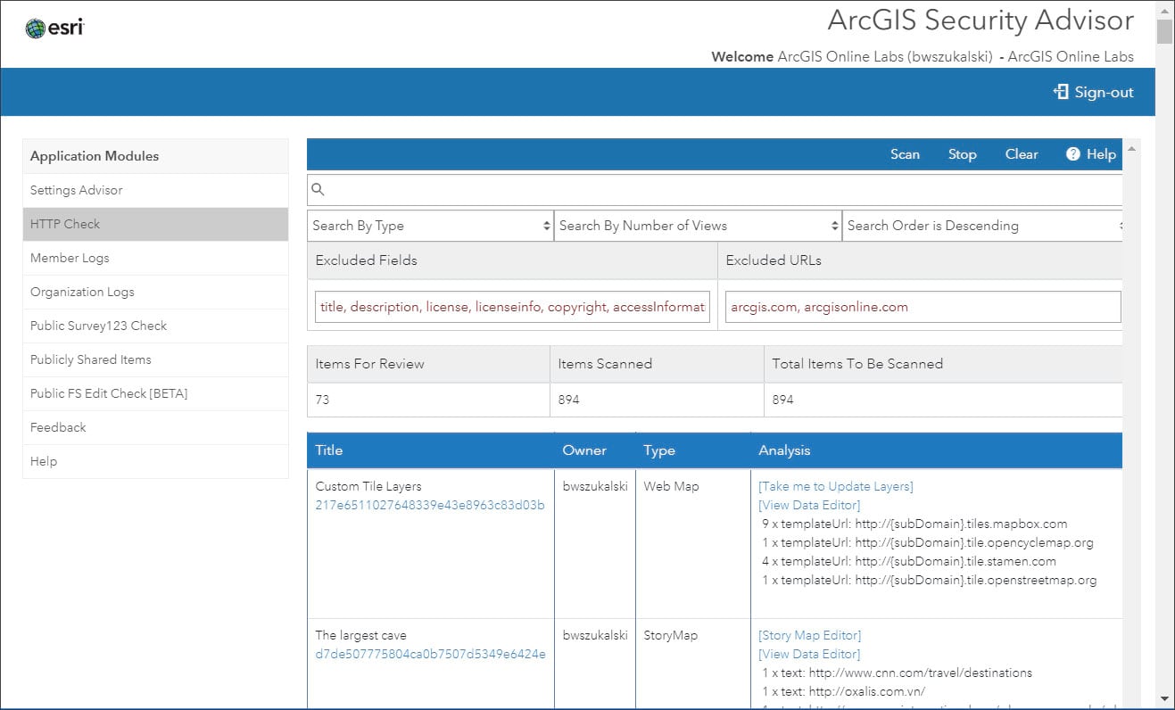Clear results with the Clear button

(1022, 154)
